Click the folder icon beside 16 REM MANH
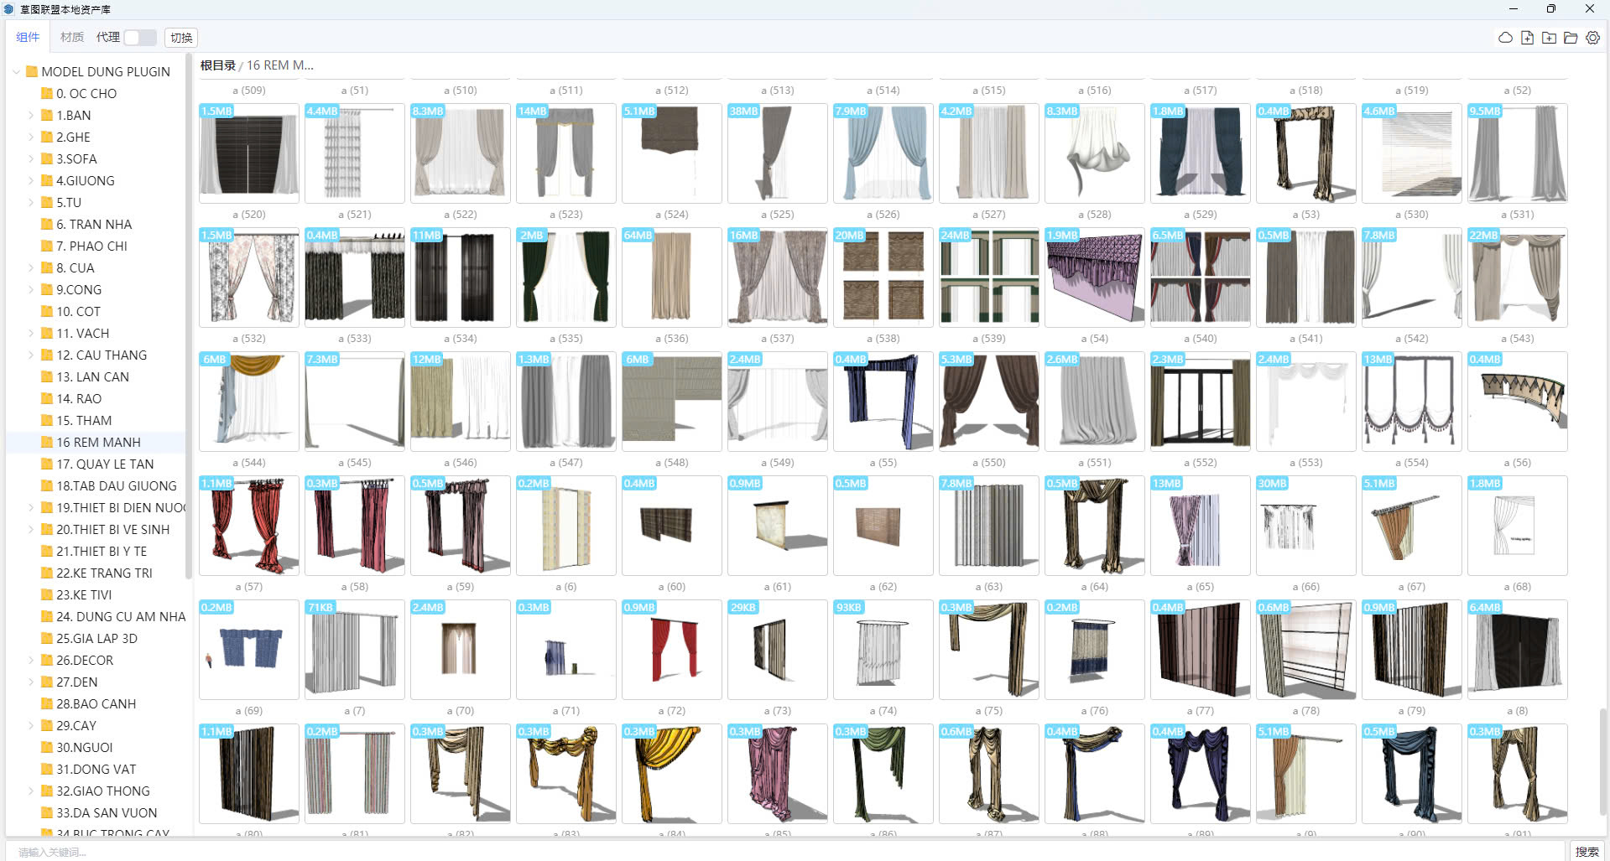Image resolution: width=1610 pixels, height=861 pixels. coord(47,442)
